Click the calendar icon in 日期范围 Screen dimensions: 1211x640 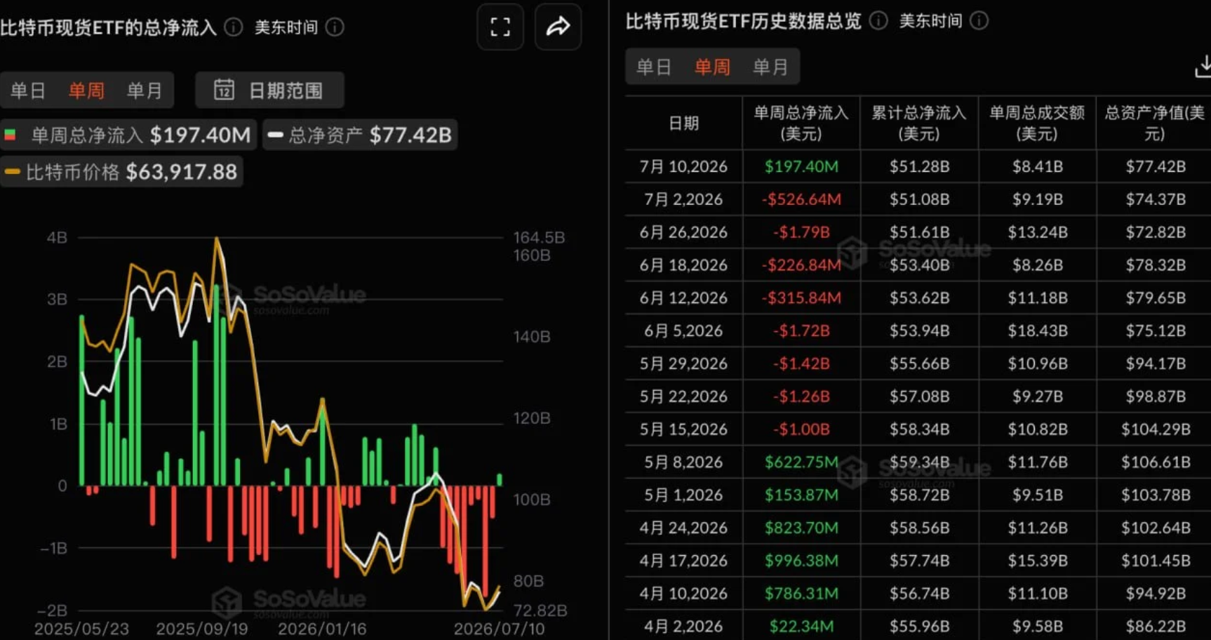click(224, 90)
